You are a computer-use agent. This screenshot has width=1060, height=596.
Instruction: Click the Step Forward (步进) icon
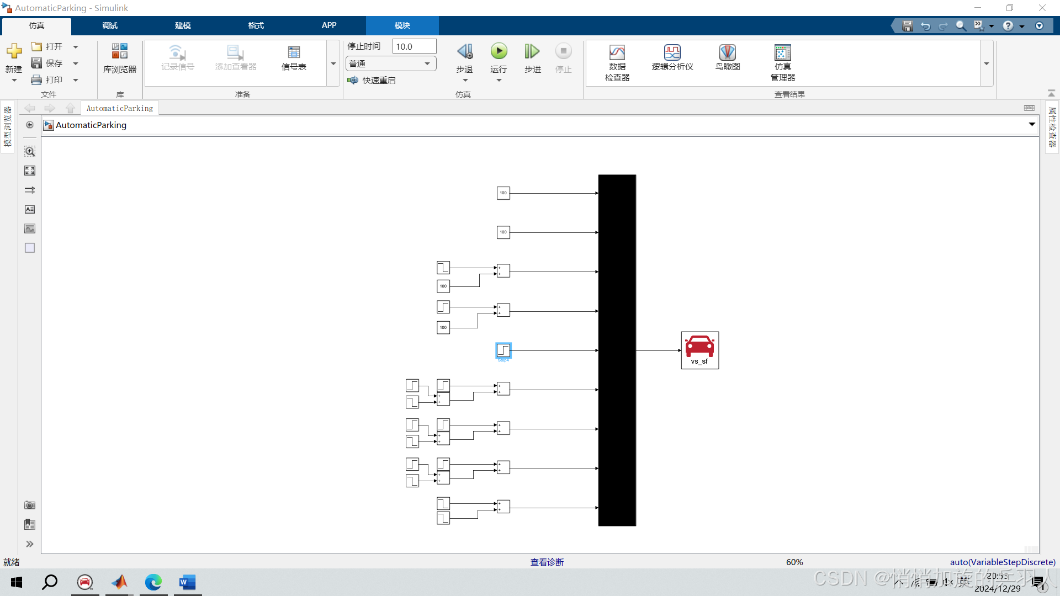[532, 52]
